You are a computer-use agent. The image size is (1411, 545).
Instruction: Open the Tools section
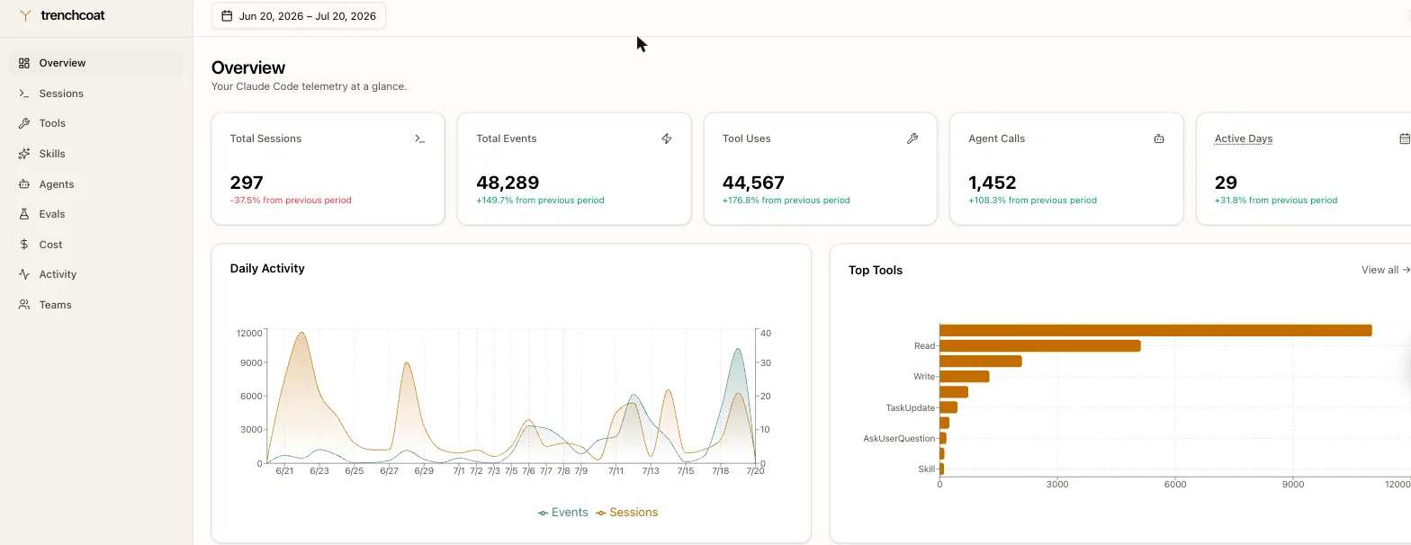coord(96,123)
